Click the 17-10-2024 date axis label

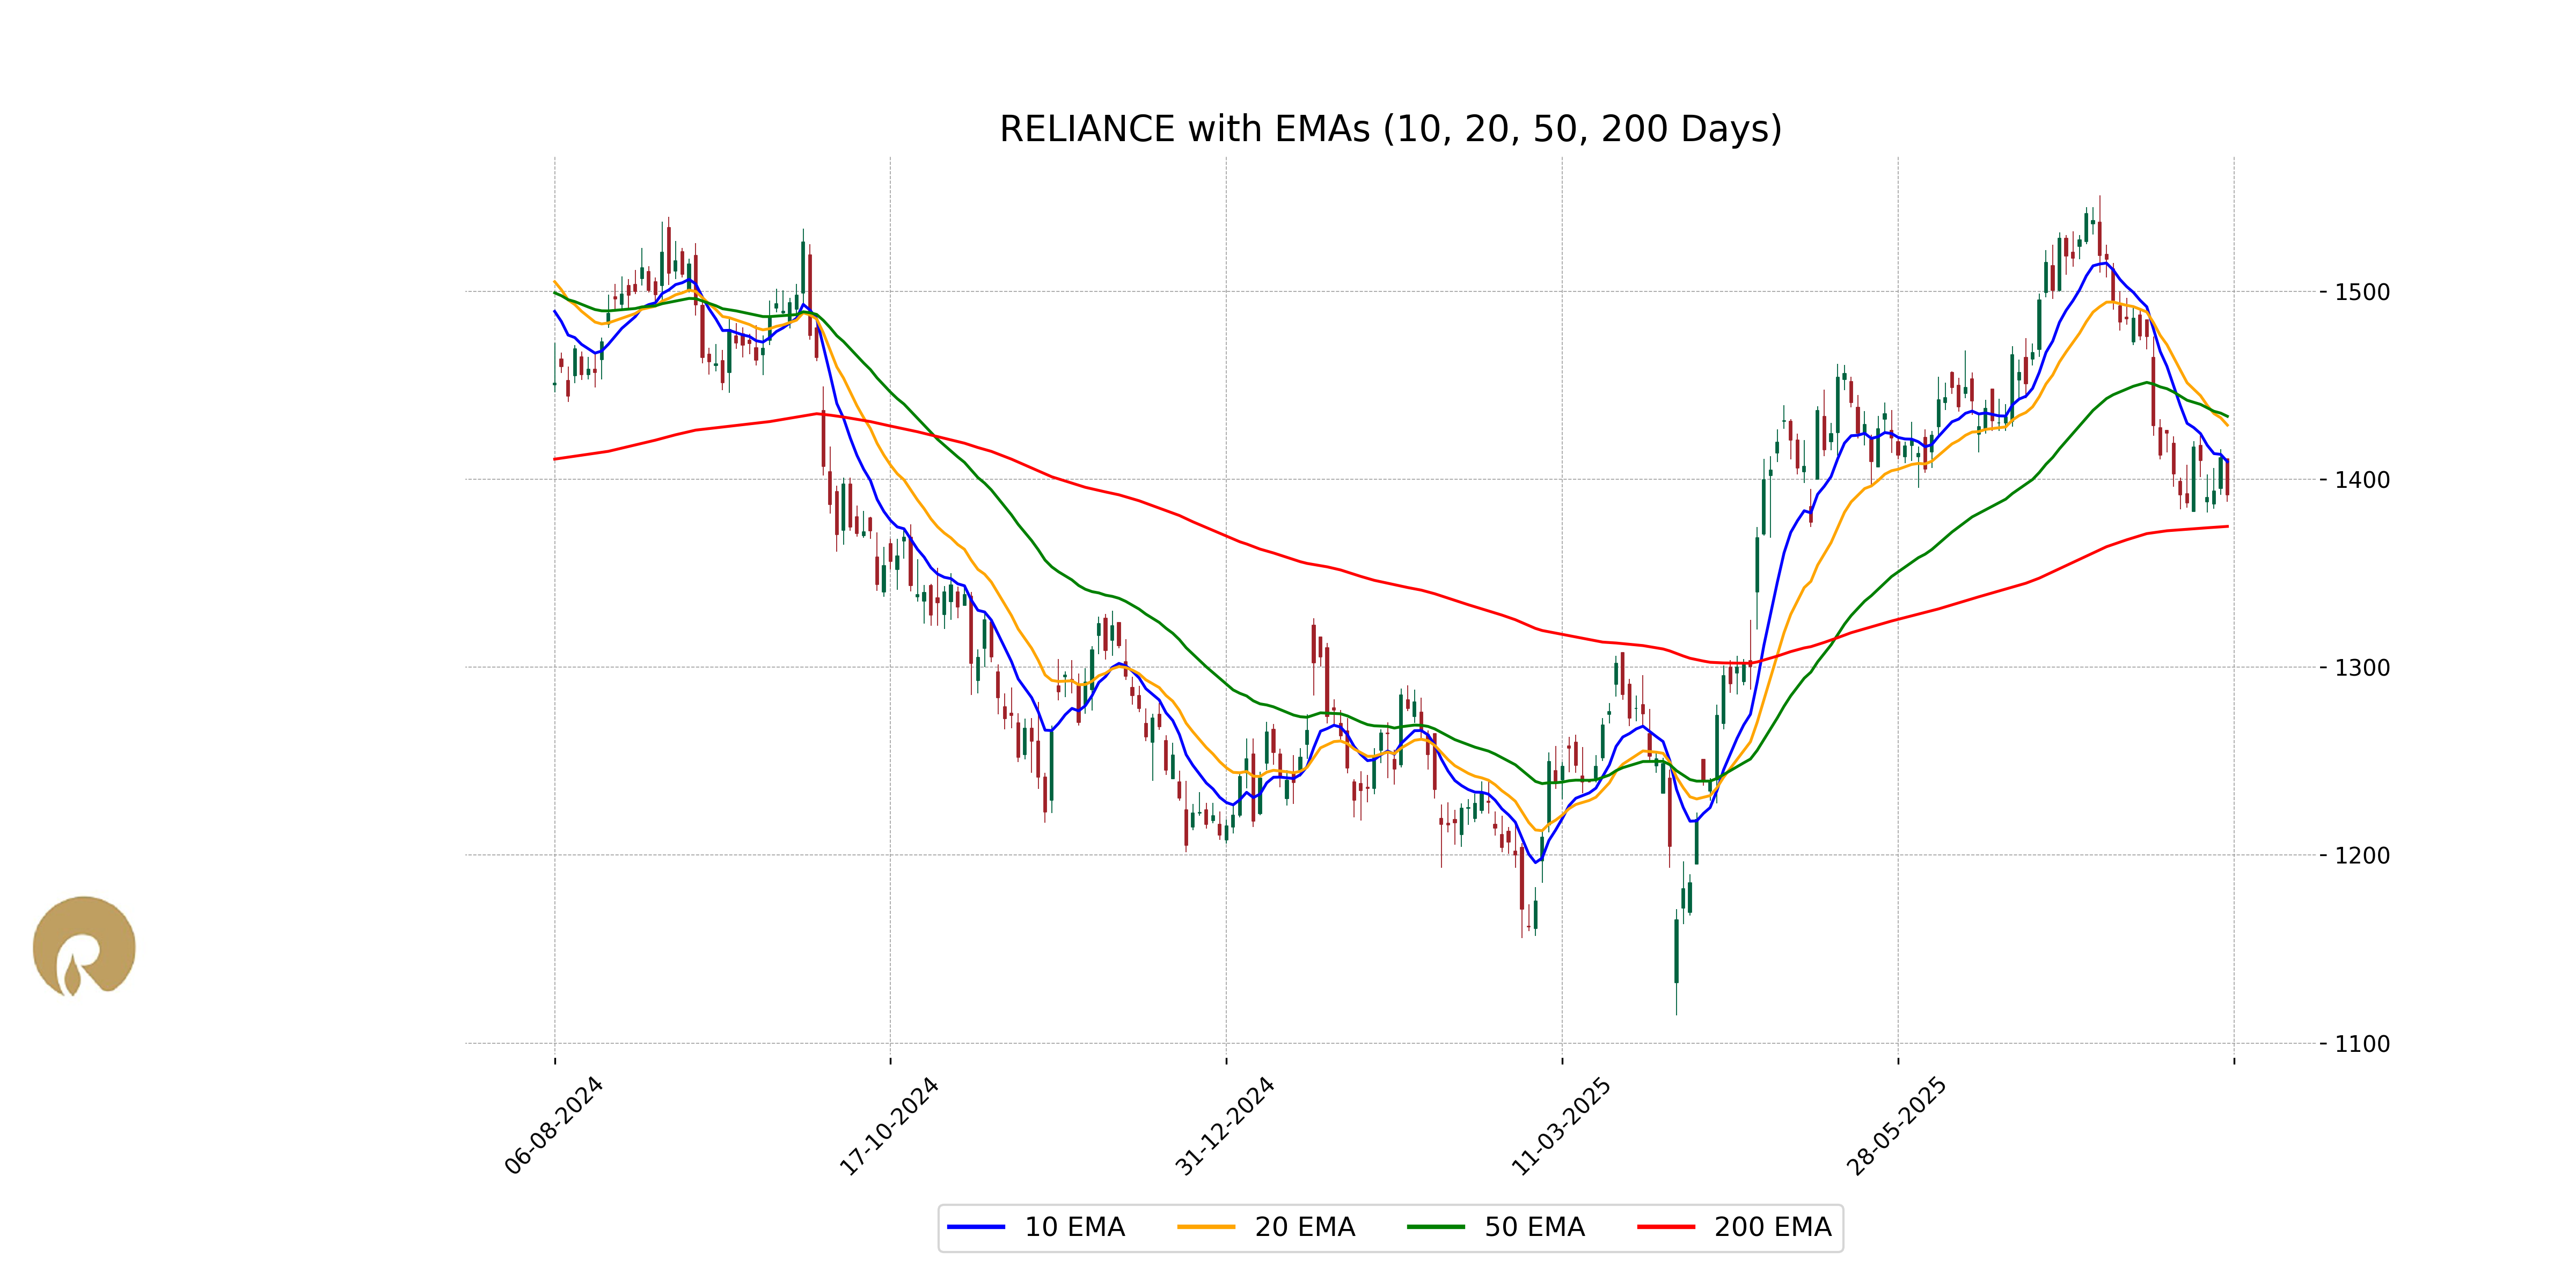click(x=889, y=1125)
